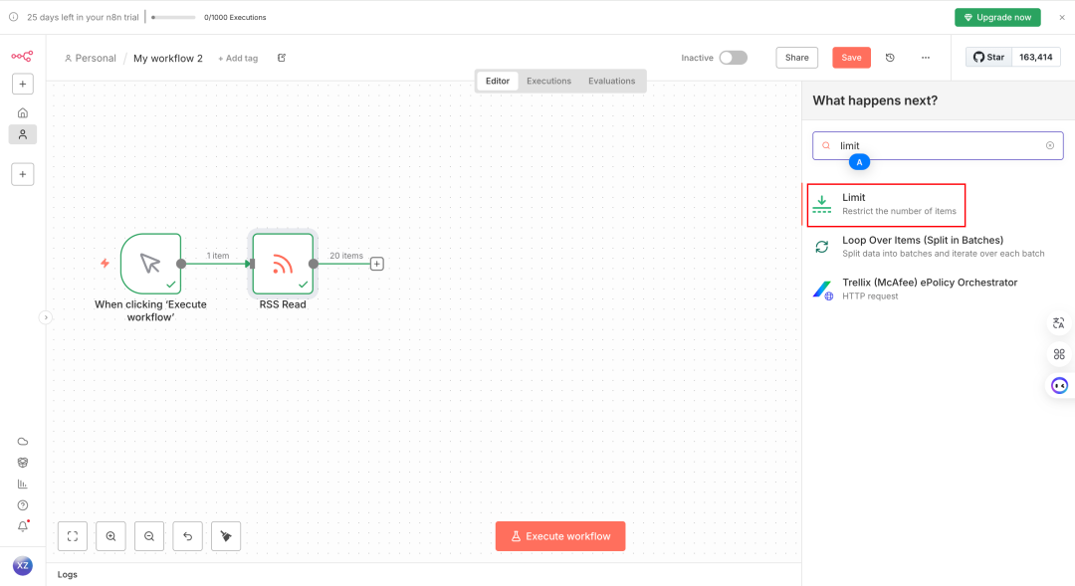This screenshot has height=586, width=1075.
Task: Click the Upgrade now button
Action: click(x=997, y=17)
